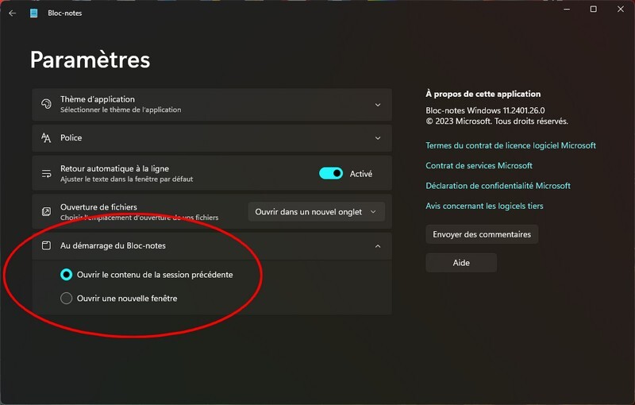Expand the Thème d'application section chevron
This screenshot has height=405, width=635.
click(x=378, y=105)
